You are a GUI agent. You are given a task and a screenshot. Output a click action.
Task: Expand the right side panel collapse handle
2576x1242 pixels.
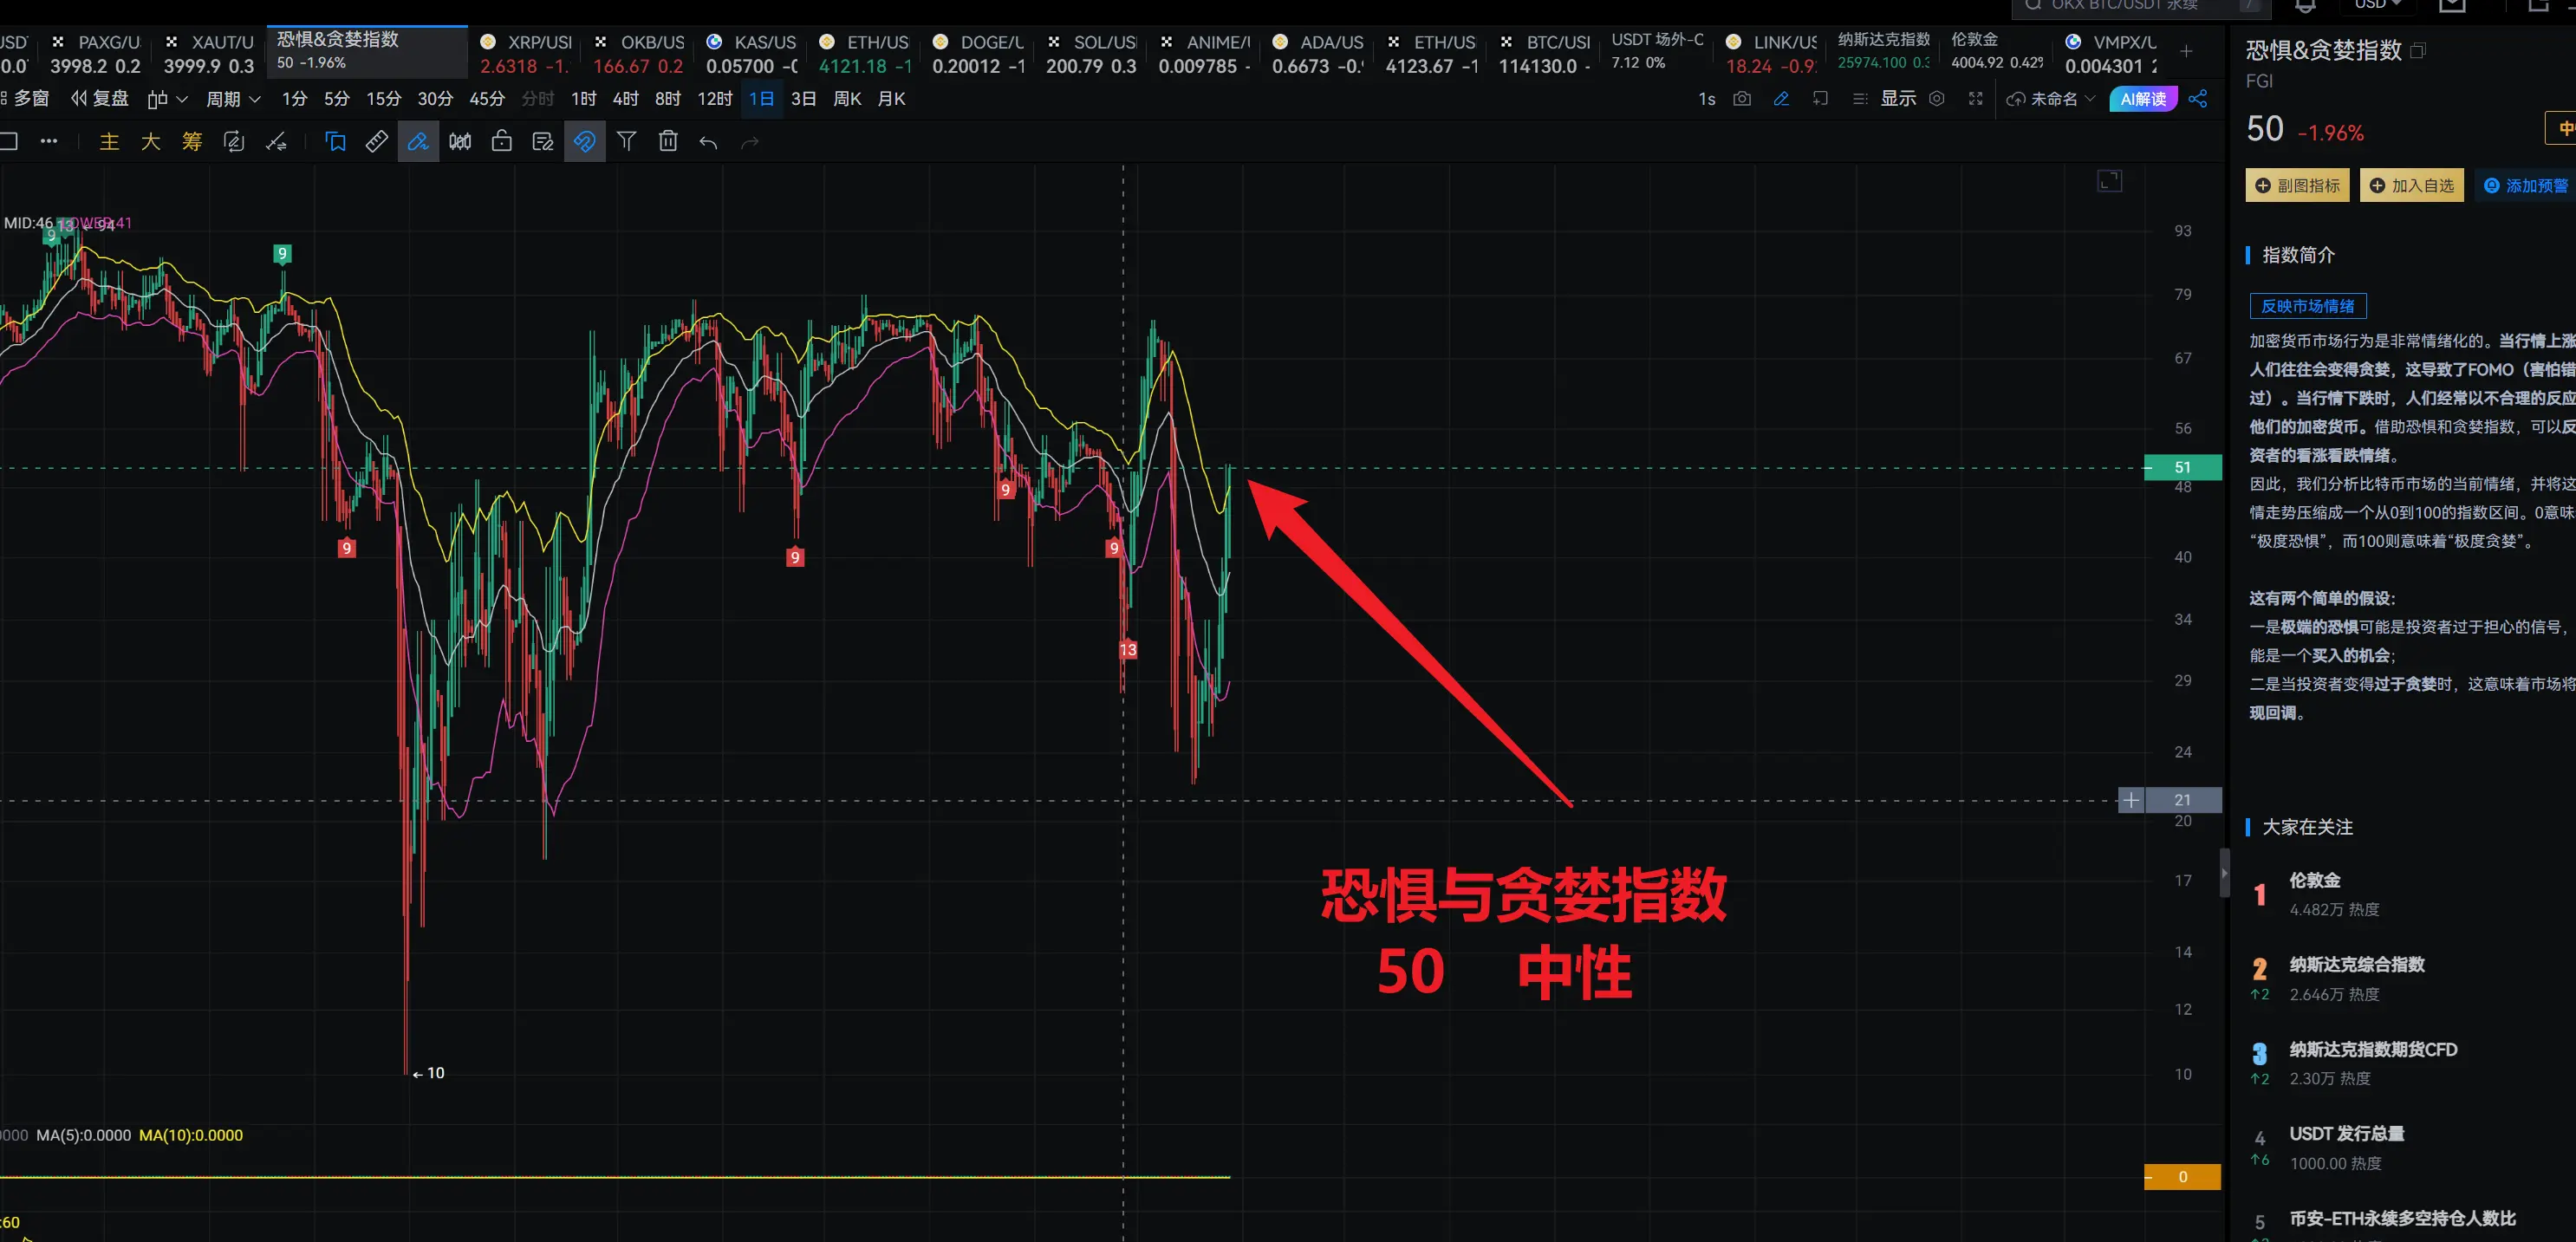[2224, 873]
